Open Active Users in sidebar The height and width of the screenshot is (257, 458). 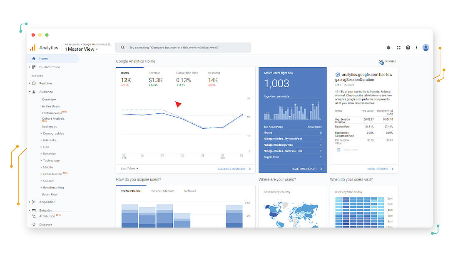pyautogui.click(x=51, y=106)
